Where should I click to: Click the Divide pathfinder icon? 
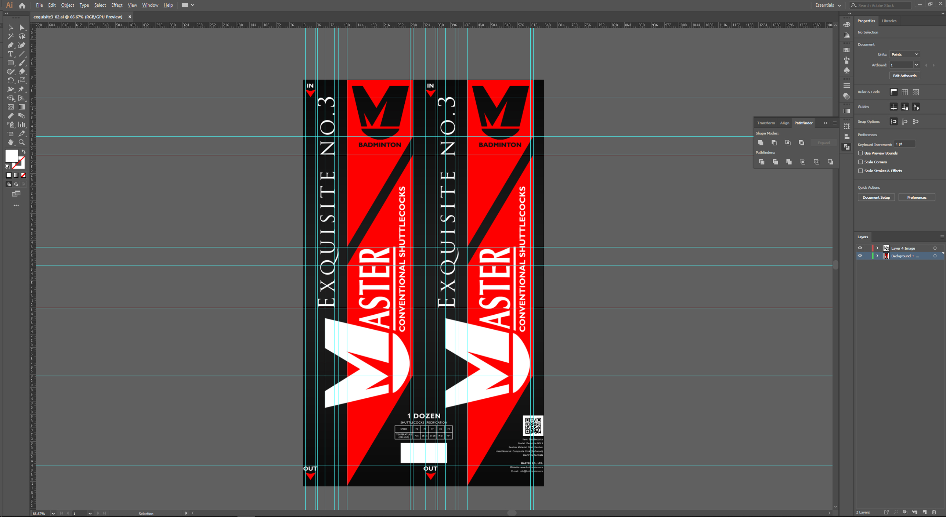(762, 162)
